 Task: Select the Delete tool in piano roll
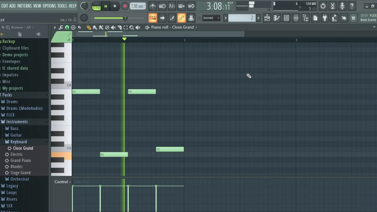(x=107, y=27)
